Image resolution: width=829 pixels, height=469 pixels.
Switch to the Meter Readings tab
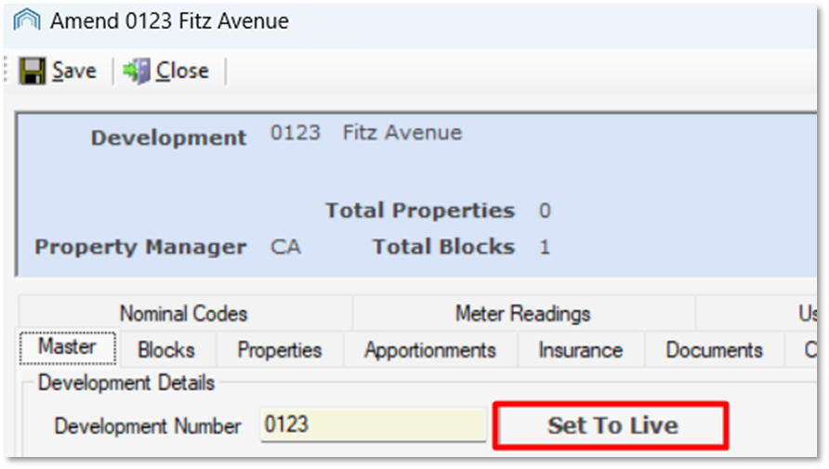click(523, 313)
